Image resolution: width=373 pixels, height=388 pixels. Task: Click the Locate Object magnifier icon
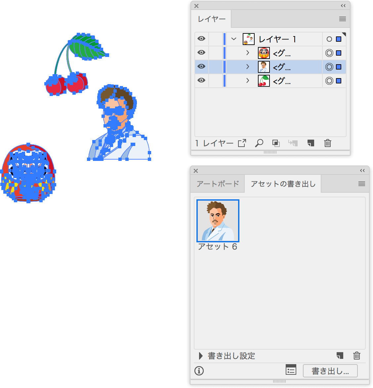(259, 143)
